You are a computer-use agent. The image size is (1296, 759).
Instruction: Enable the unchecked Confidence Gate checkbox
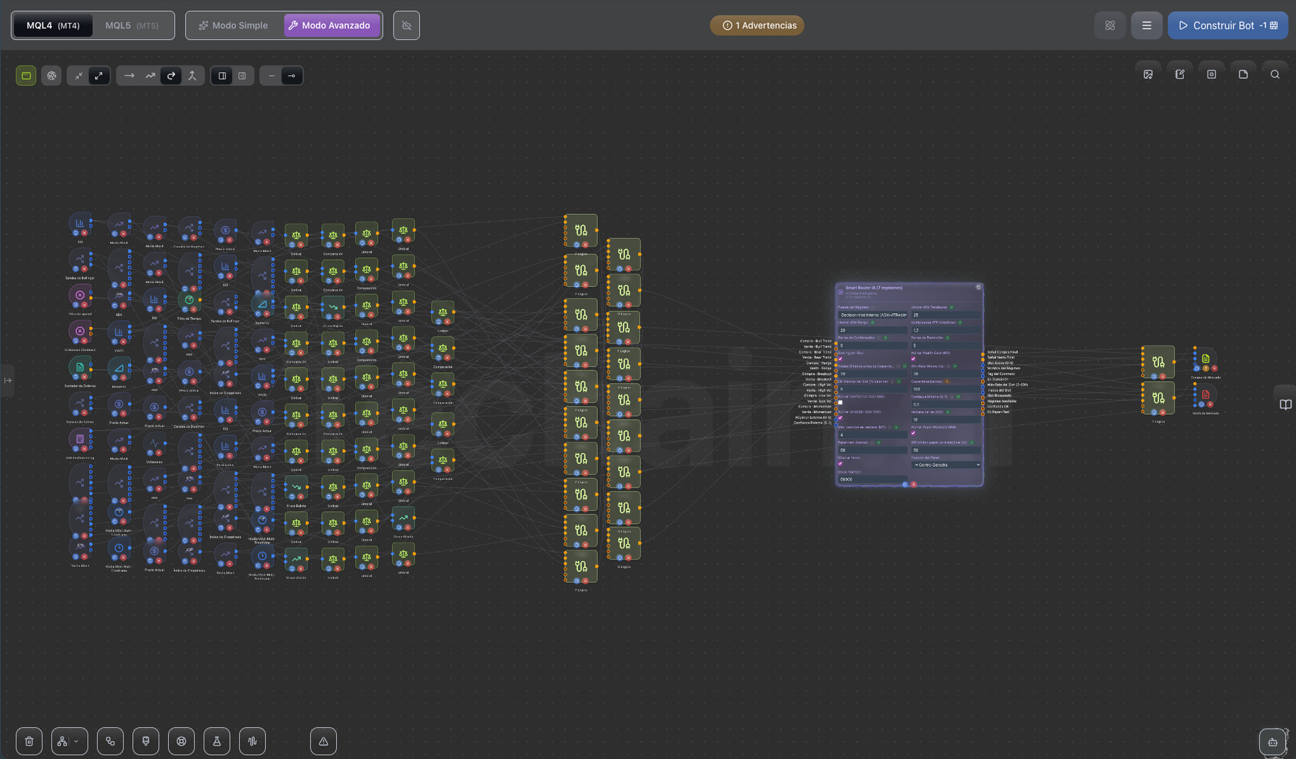(x=840, y=402)
